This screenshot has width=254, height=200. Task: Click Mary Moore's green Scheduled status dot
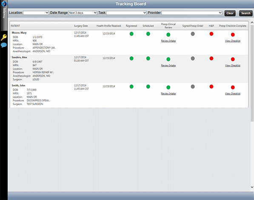pyautogui.click(x=148, y=34)
